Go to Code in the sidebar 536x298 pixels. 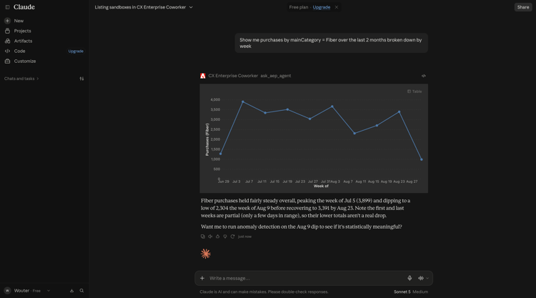click(19, 51)
